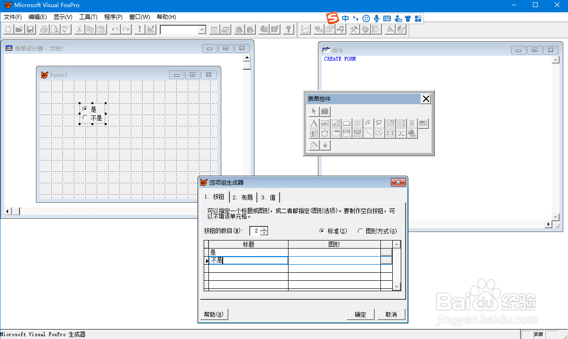
Task: Open the 编辑(E) menu
Action: coord(37,17)
